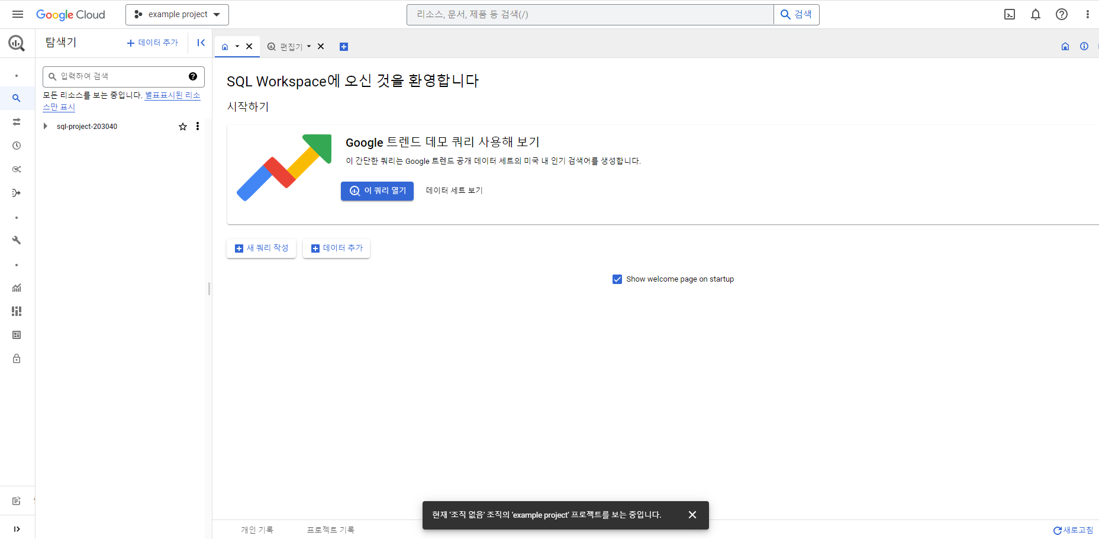Open BI Engine sidebar icon
The height and width of the screenshot is (539, 1099).
pos(17,335)
